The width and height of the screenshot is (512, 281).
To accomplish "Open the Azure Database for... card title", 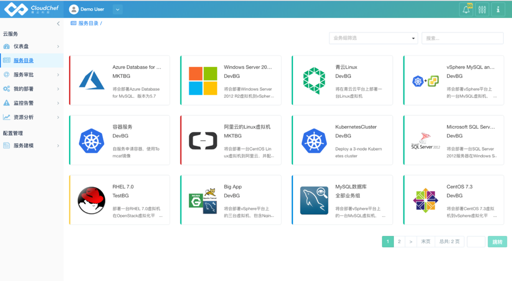I will pos(137,67).
